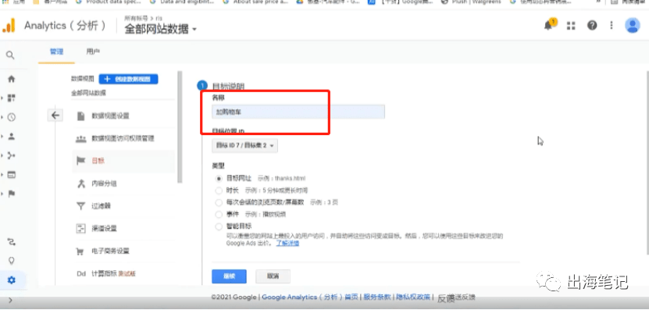
Task: Open the Google apps grid icon
Action: click(571, 26)
